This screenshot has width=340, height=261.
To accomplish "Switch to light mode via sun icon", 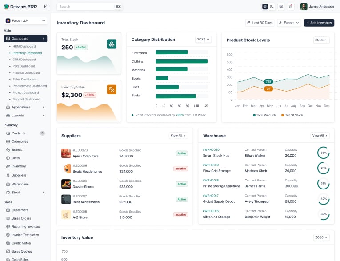I will (265, 7).
